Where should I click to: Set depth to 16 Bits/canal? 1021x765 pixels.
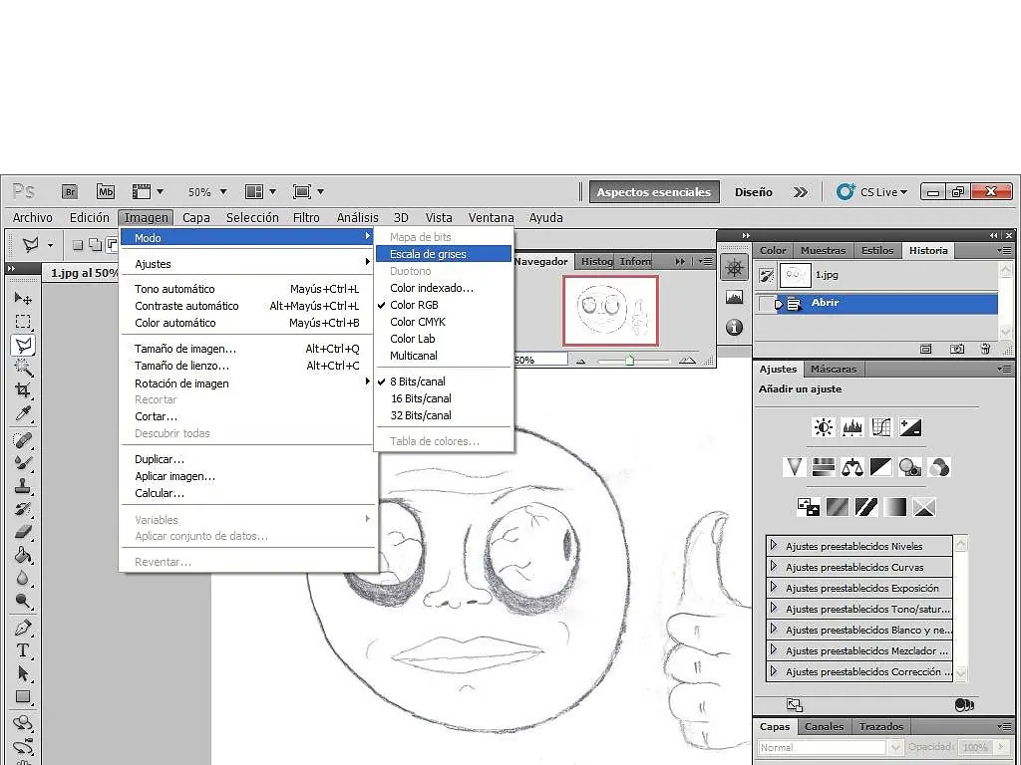click(422, 398)
